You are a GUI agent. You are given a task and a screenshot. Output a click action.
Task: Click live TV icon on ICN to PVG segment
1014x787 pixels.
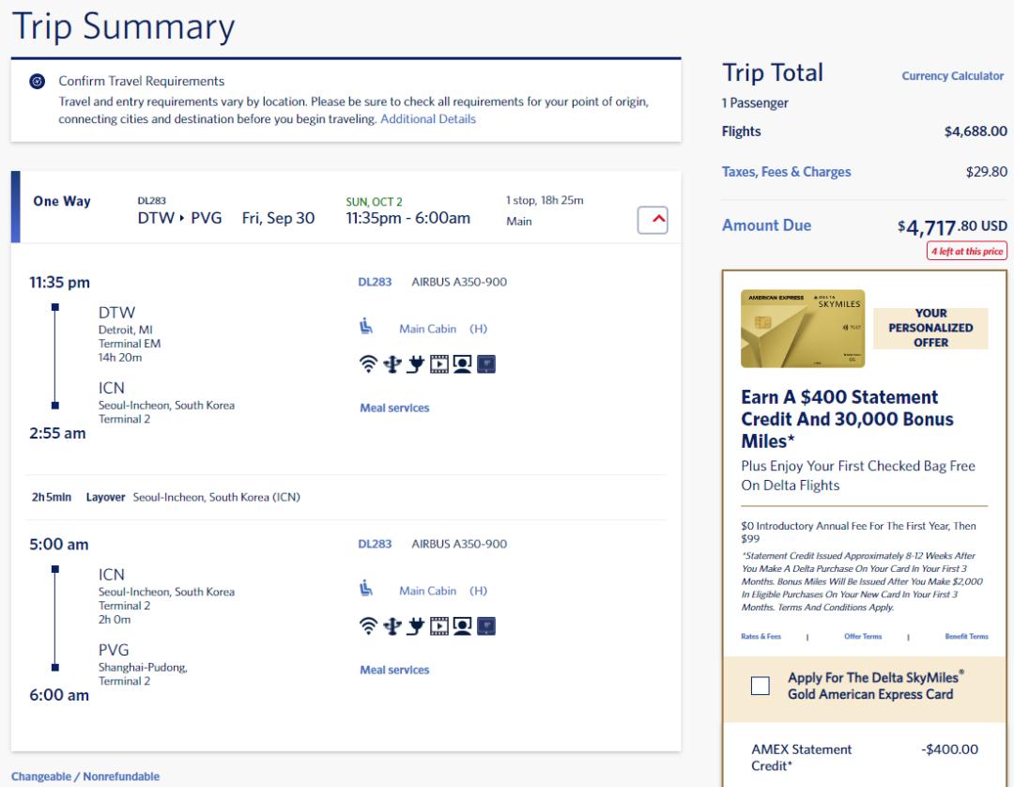coord(462,627)
